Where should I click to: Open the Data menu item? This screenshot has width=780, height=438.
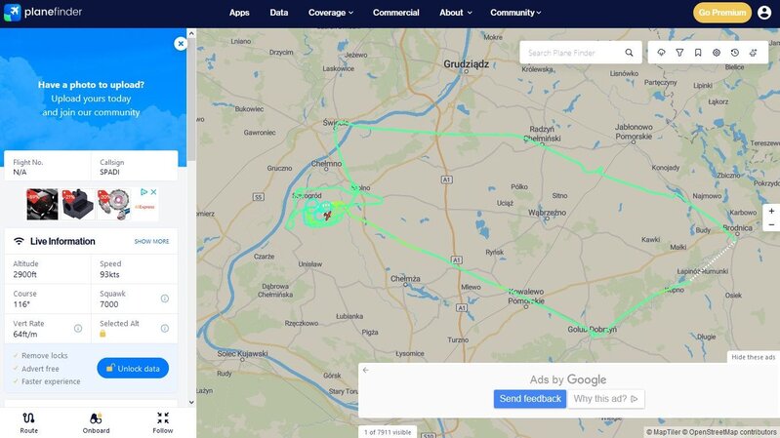[x=279, y=13]
